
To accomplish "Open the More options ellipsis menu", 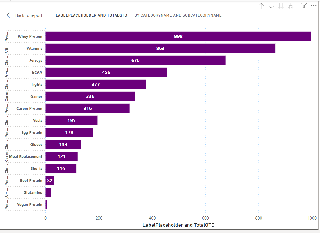I will (x=313, y=5).
